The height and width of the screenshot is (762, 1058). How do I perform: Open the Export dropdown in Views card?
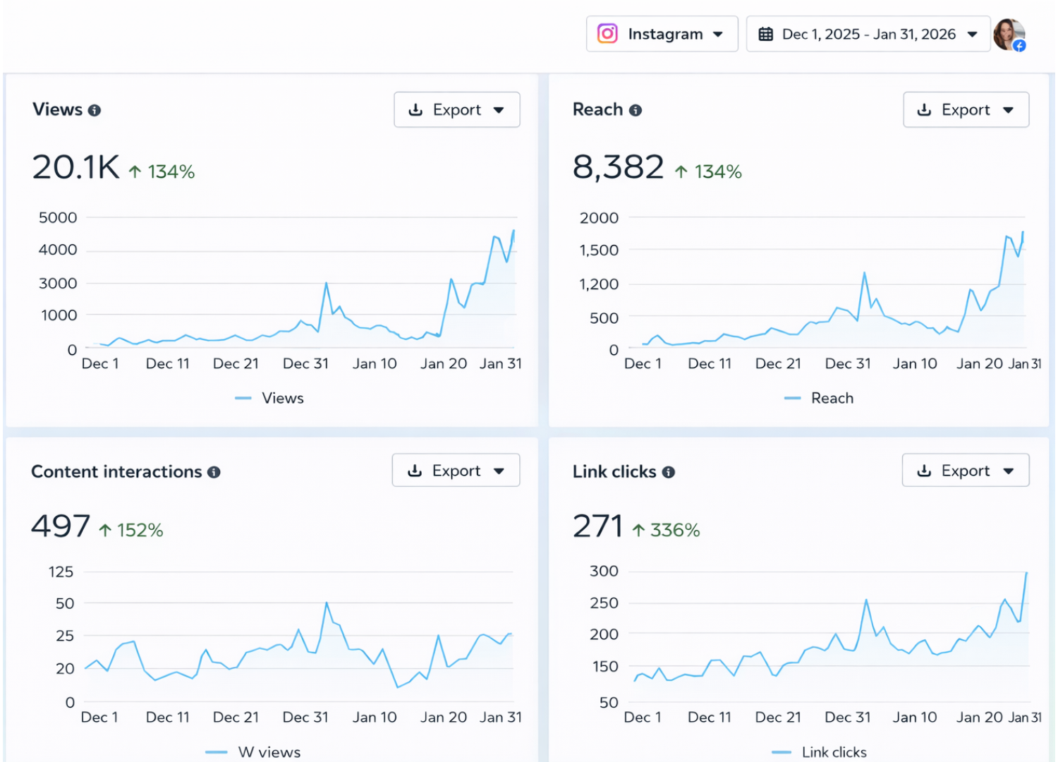click(x=456, y=109)
